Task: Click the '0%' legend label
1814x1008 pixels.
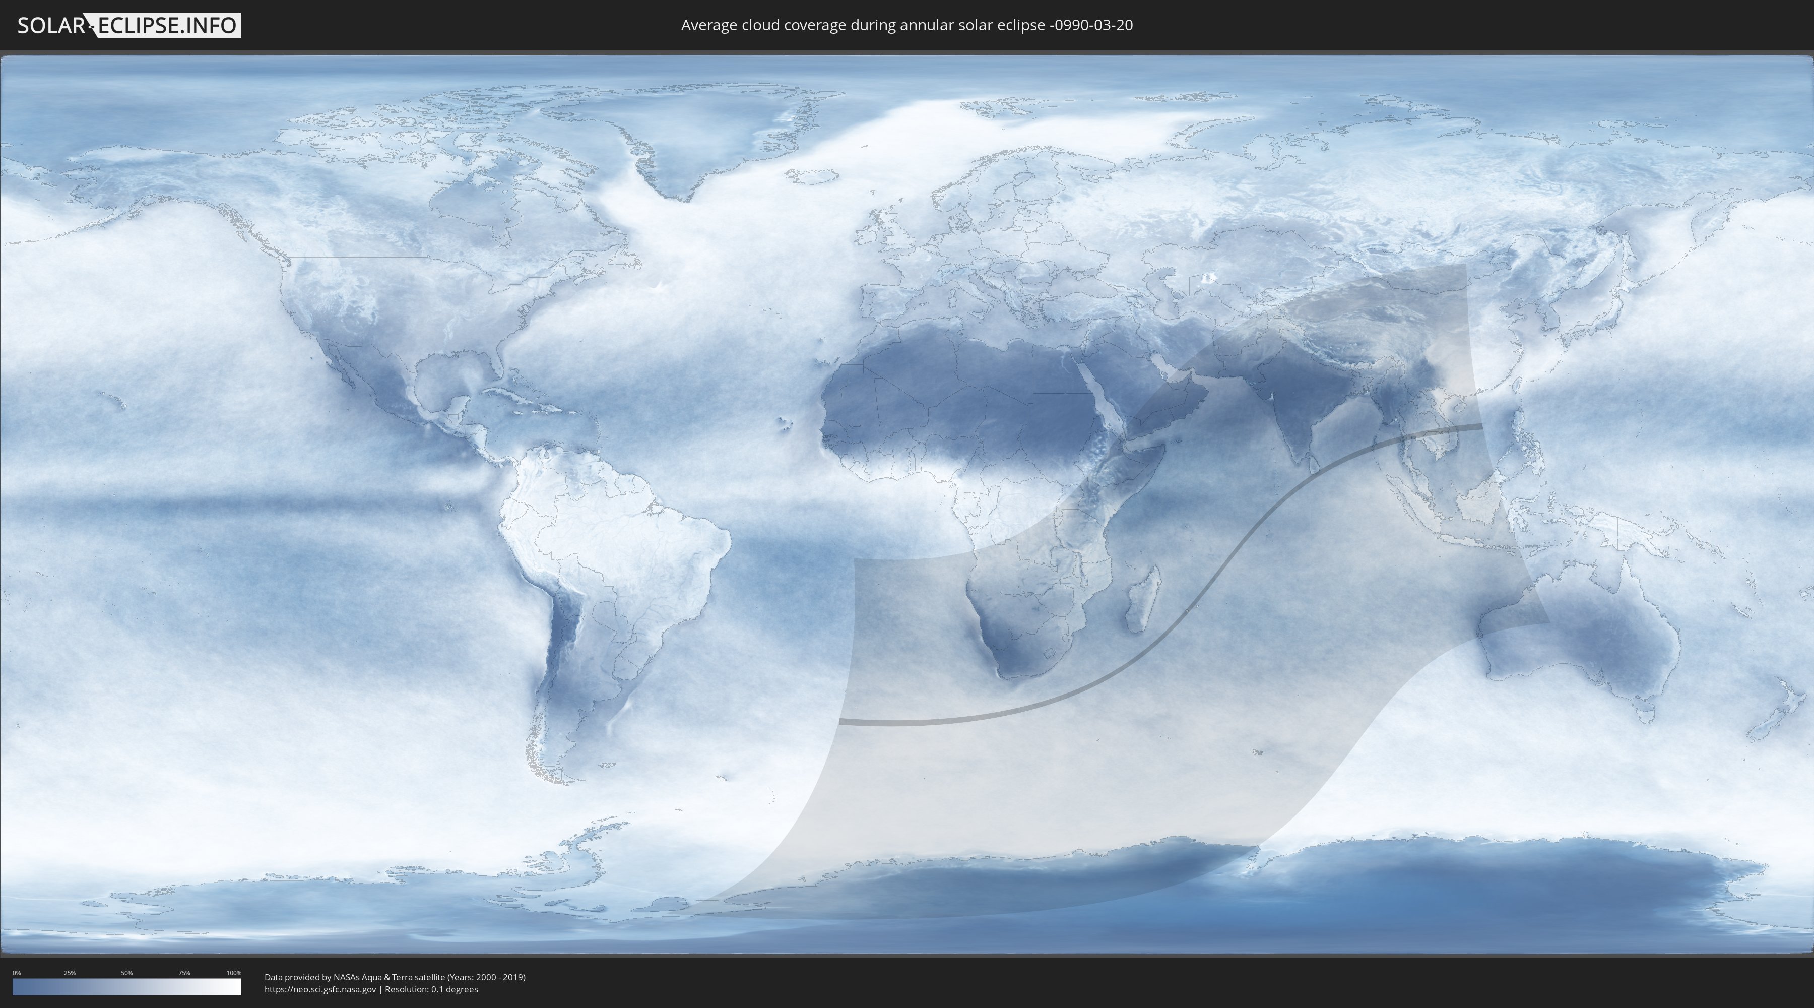Action: 16,973
